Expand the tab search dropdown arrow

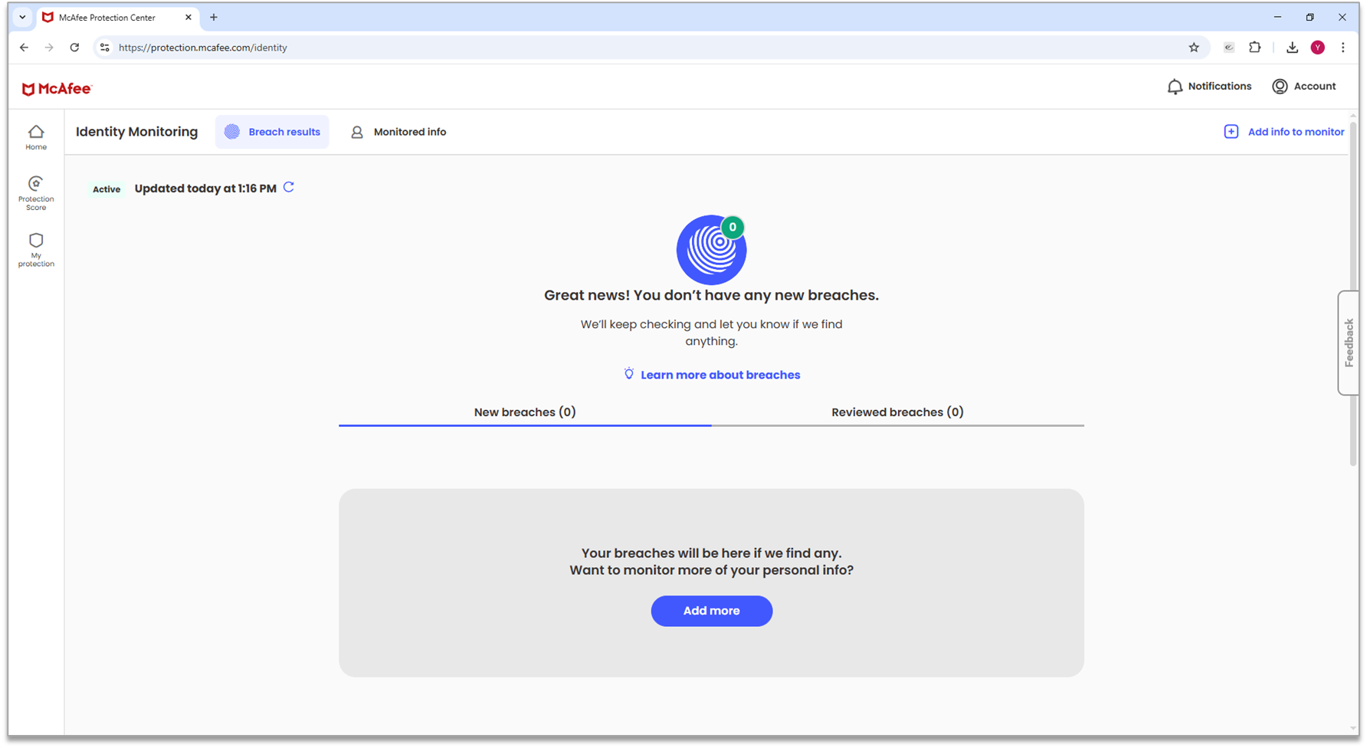coord(22,17)
